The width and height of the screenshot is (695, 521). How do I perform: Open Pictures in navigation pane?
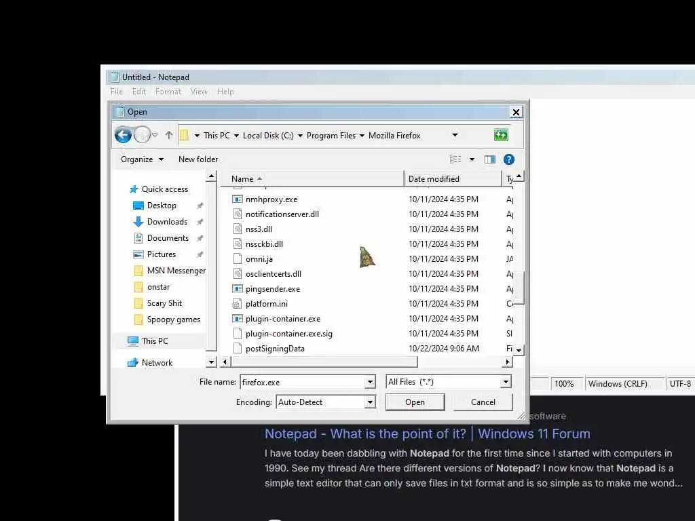click(x=154, y=254)
